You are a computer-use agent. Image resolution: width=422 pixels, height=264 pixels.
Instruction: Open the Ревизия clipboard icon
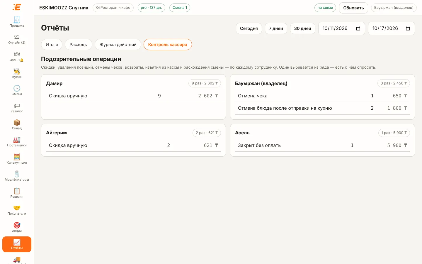pyautogui.click(x=17, y=191)
